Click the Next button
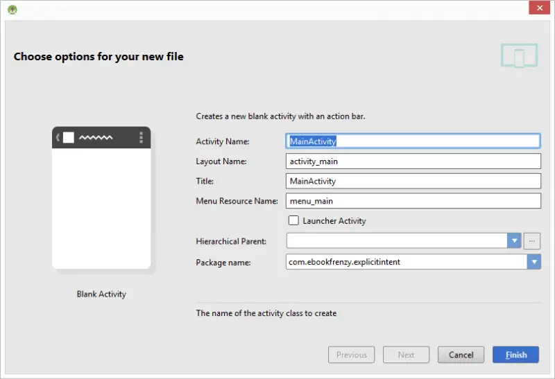The height and width of the screenshot is (379, 555). click(406, 355)
